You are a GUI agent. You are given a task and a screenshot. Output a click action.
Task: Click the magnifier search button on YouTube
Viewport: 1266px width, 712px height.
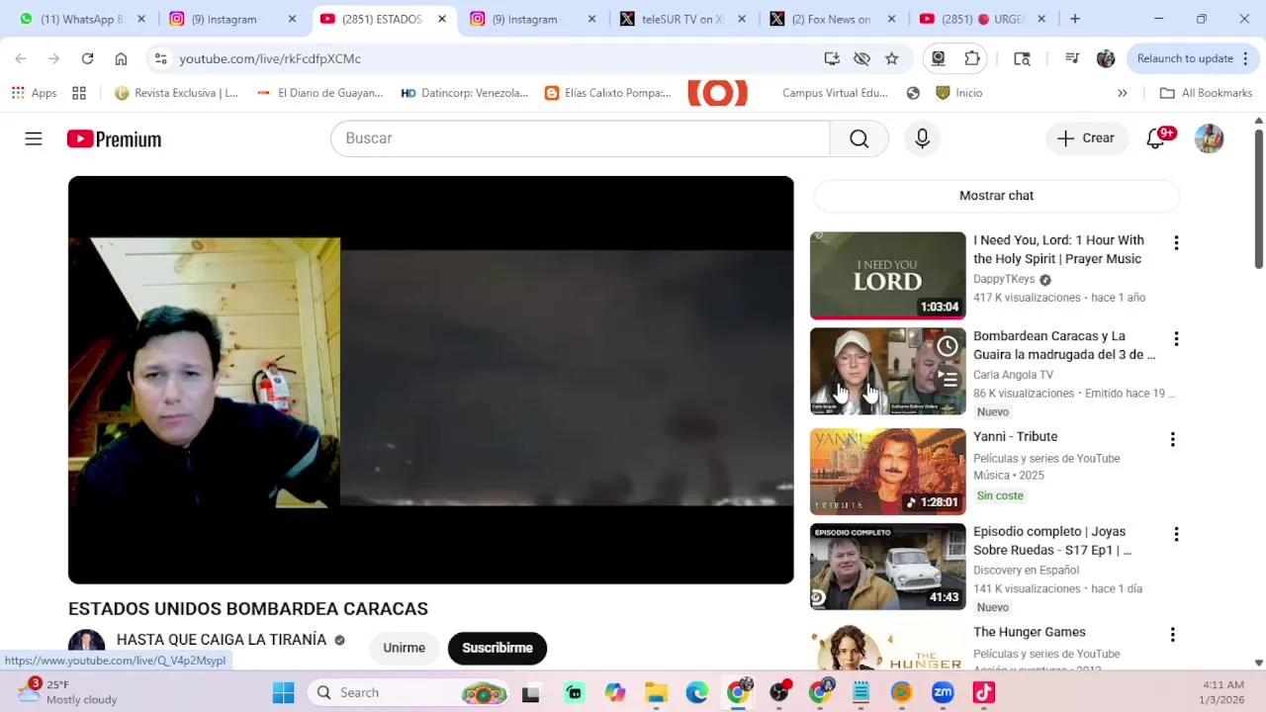coord(859,138)
